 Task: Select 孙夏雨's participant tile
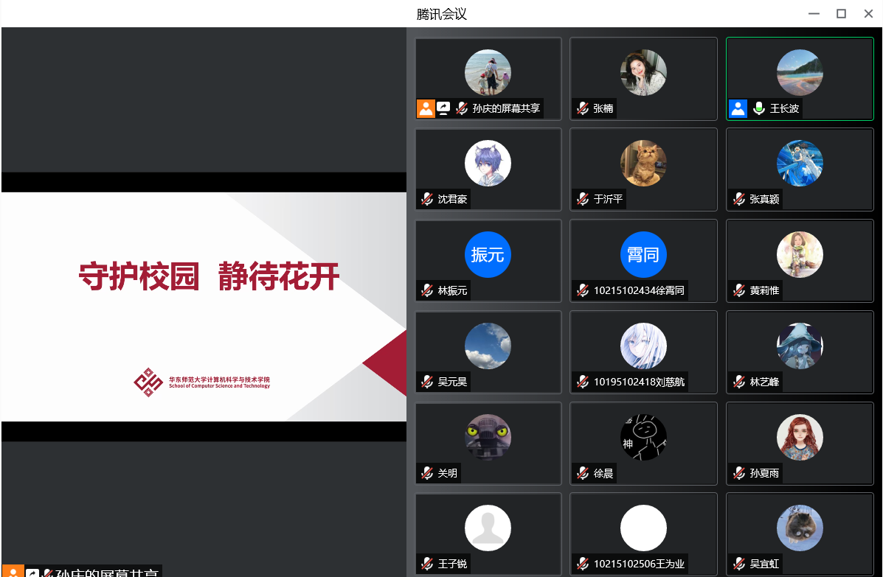click(800, 443)
